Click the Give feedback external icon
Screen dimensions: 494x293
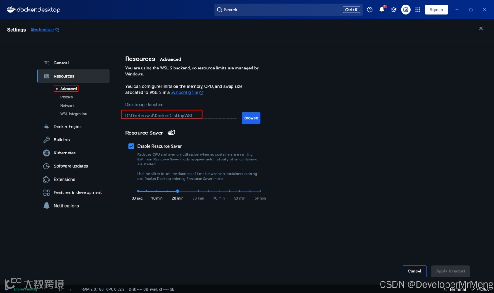coord(57,30)
